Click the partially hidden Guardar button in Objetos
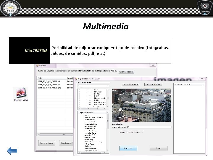The width and height of the screenshot is (213, 160). (67, 143)
